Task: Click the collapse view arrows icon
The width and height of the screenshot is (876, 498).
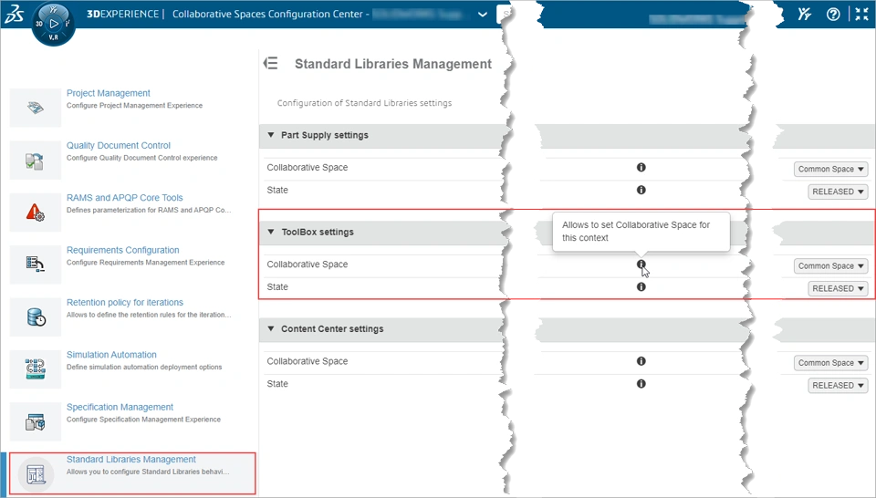Action: [x=862, y=15]
